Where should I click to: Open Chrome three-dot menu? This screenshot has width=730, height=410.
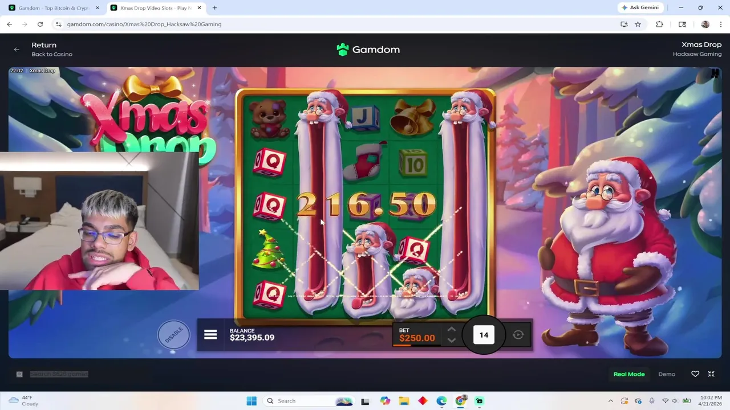[721, 24]
